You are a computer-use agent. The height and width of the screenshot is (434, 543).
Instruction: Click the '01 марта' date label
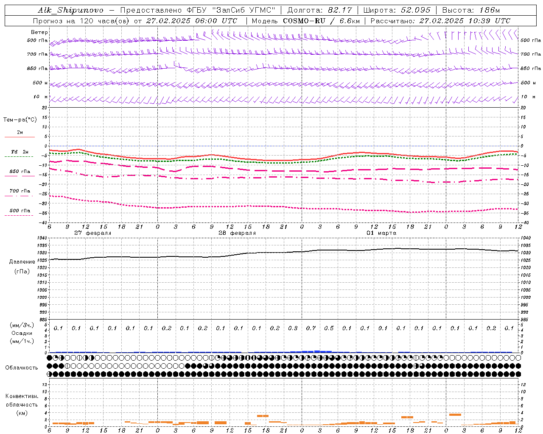[x=381, y=233]
